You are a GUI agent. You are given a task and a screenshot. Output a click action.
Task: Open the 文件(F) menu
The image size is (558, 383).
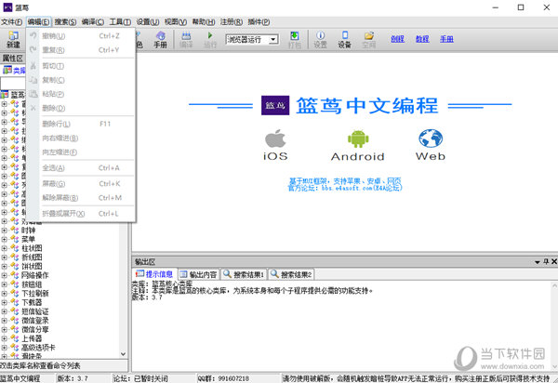click(12, 22)
